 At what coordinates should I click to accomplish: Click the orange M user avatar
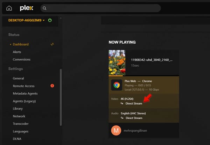pos(116,130)
